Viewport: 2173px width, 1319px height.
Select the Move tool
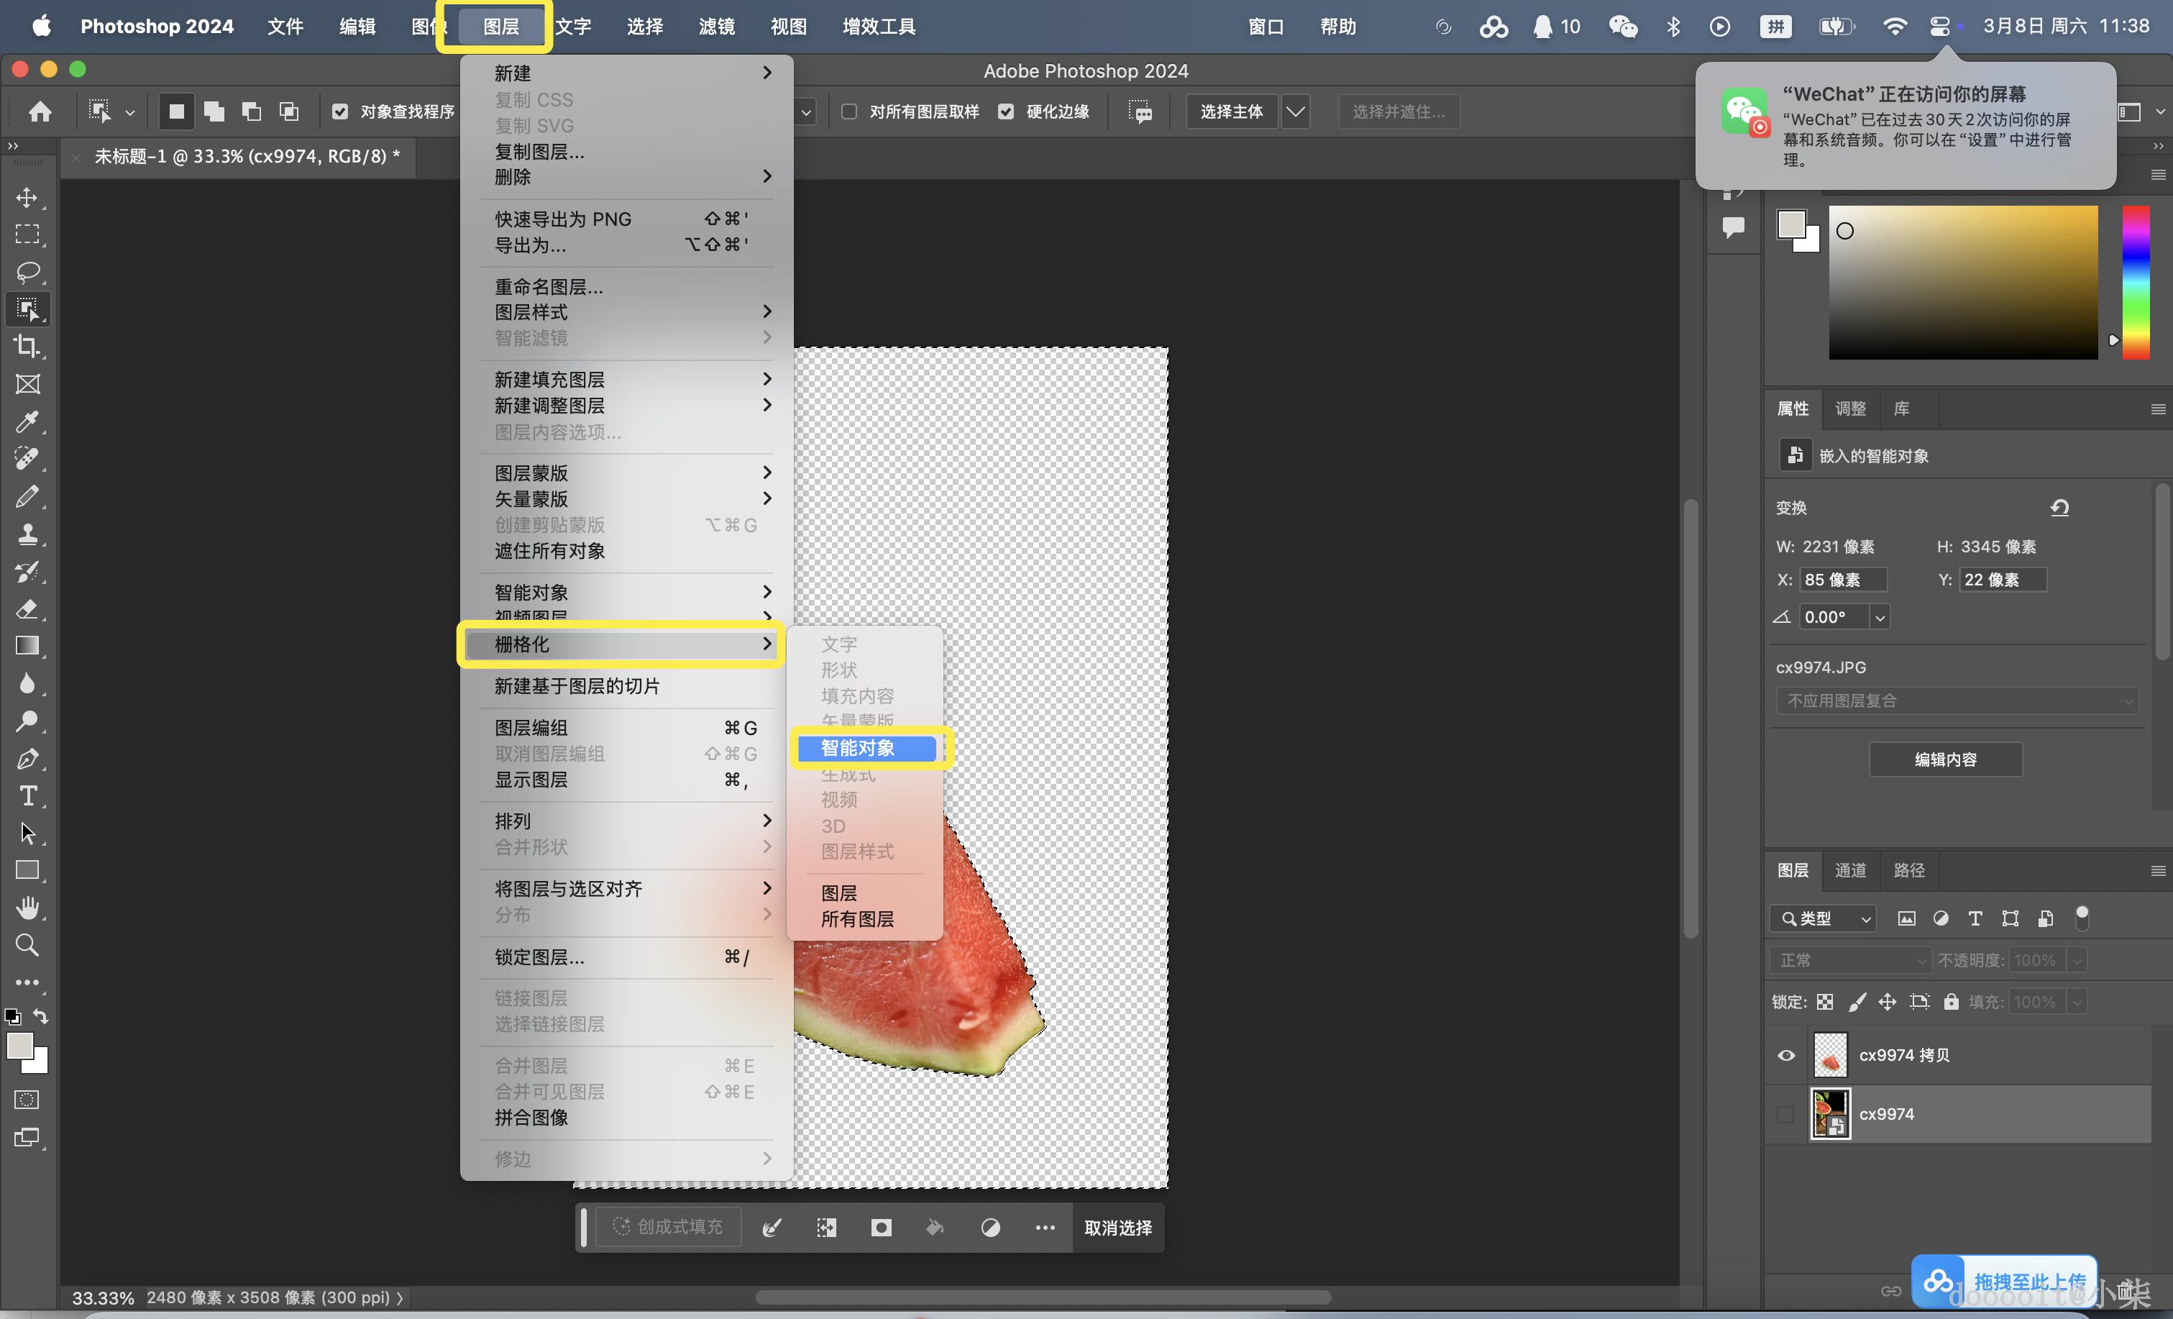pyautogui.click(x=27, y=198)
